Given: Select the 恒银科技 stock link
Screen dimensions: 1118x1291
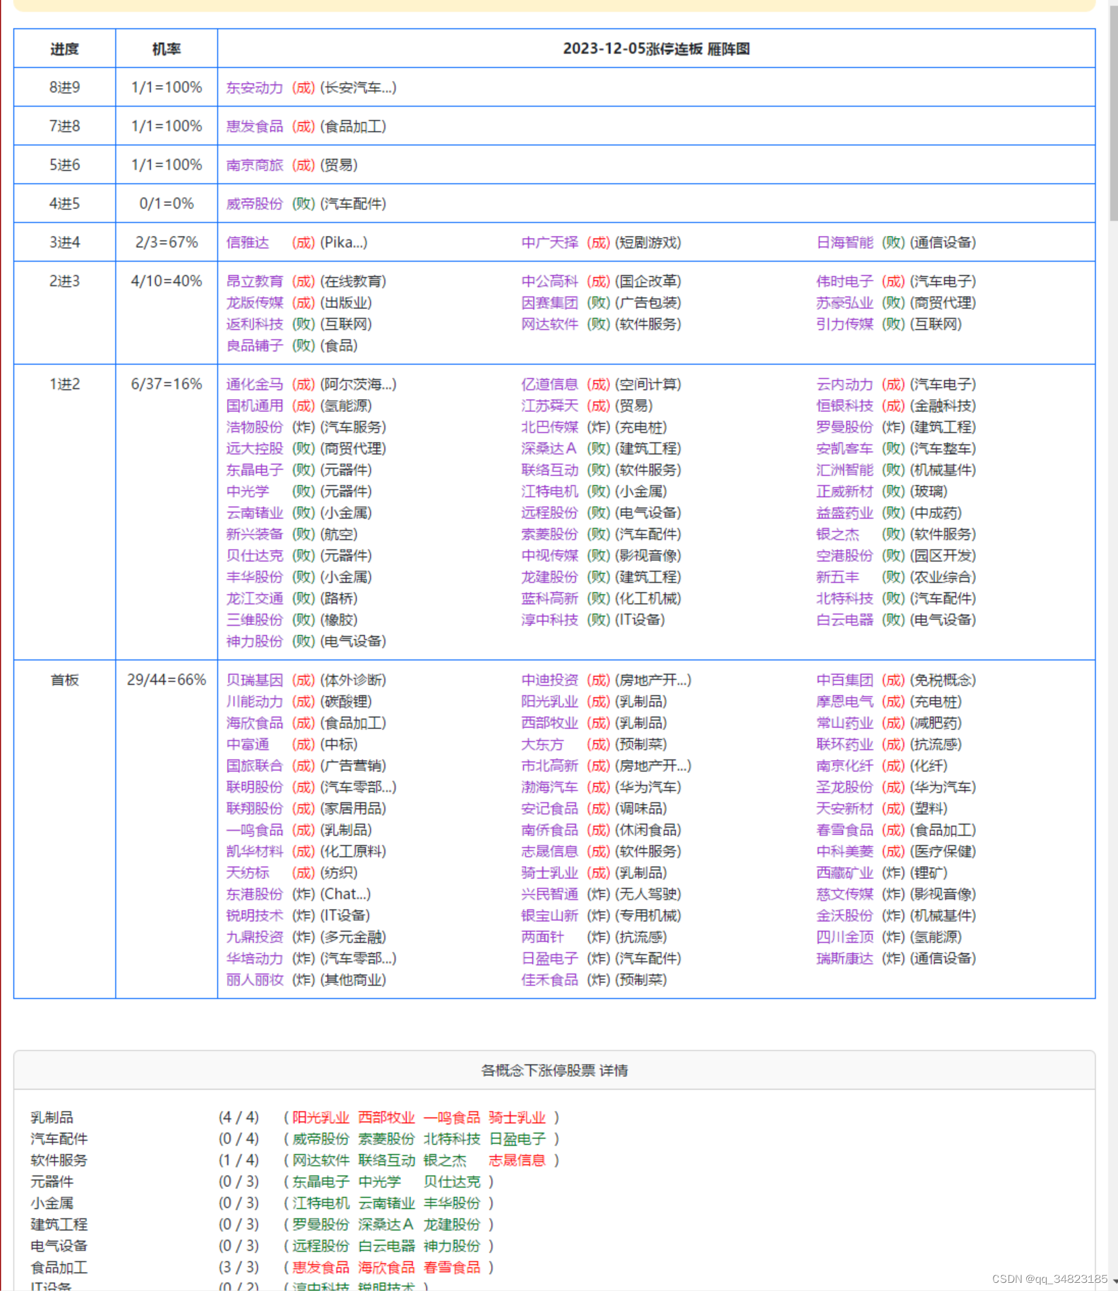Looking at the screenshot, I should 844,406.
